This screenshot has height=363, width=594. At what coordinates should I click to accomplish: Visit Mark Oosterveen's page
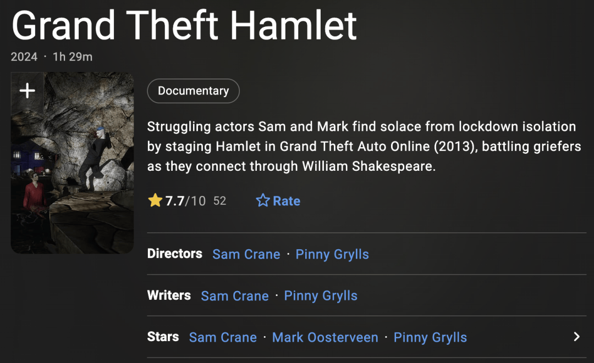pos(325,337)
